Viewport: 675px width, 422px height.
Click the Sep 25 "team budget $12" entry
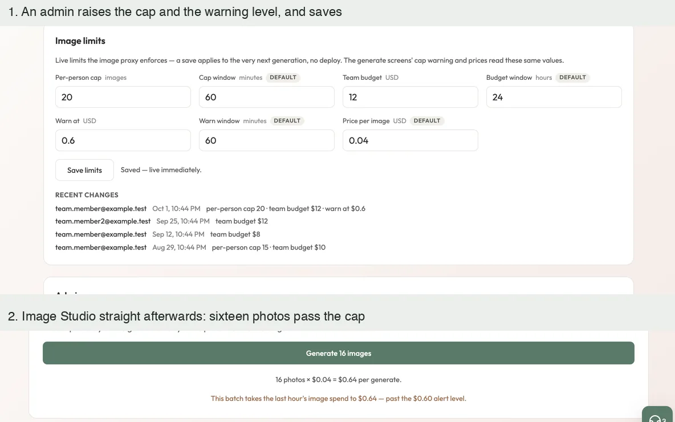(x=242, y=221)
